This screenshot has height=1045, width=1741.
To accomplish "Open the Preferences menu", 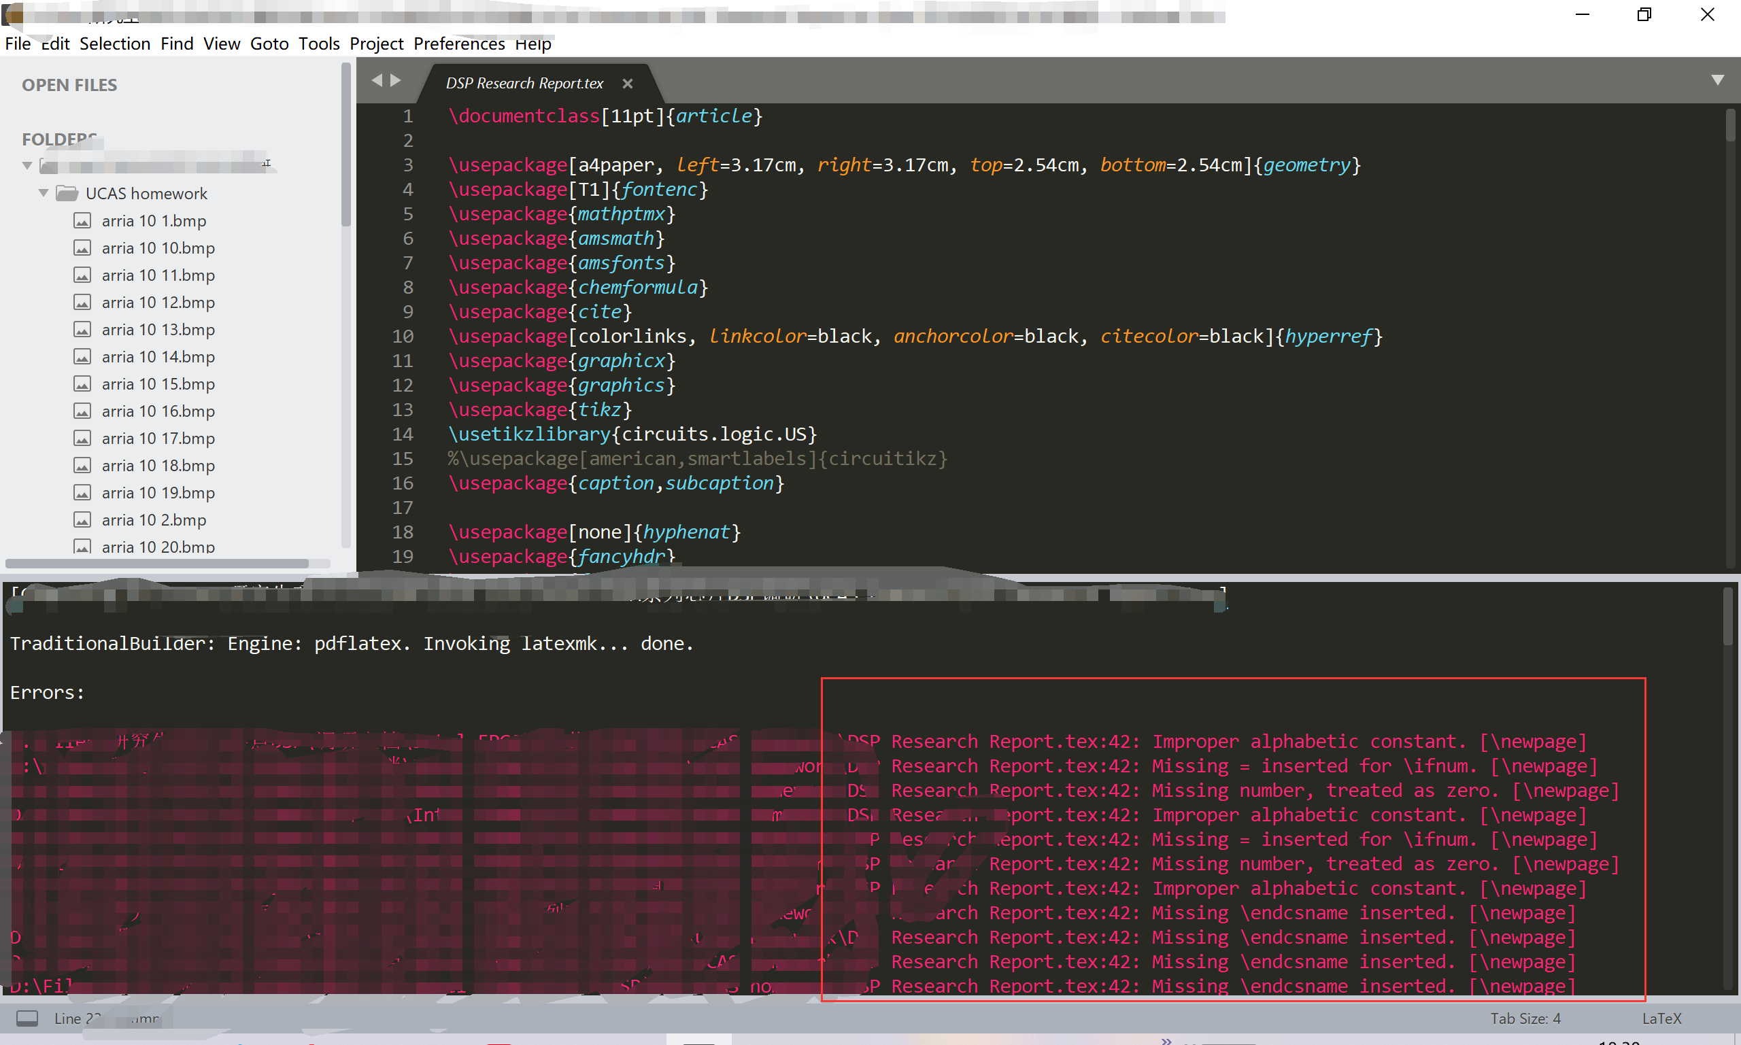I will [x=458, y=44].
